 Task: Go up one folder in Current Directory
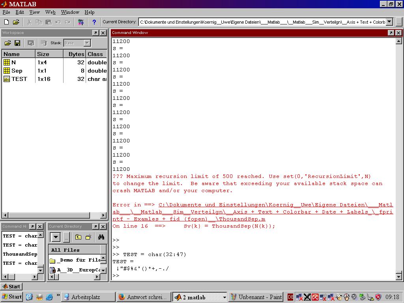(78, 237)
